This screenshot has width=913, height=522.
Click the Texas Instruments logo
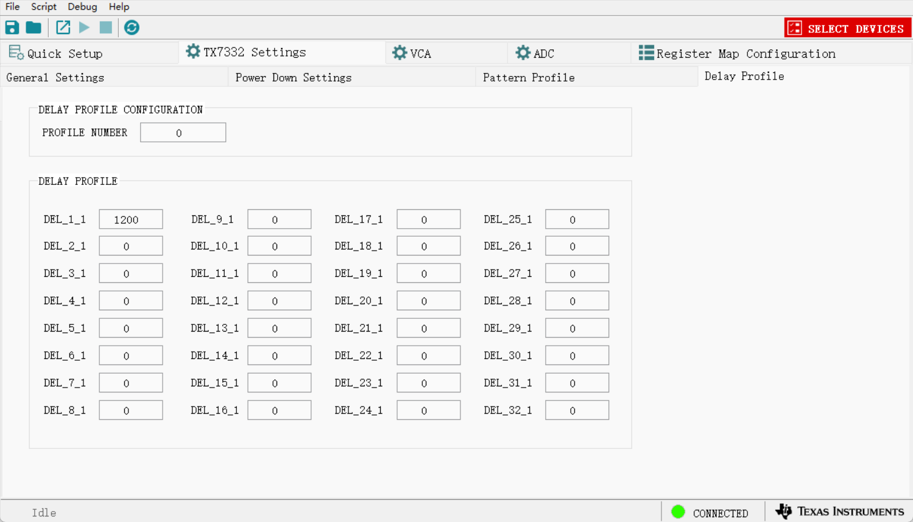pos(840,512)
